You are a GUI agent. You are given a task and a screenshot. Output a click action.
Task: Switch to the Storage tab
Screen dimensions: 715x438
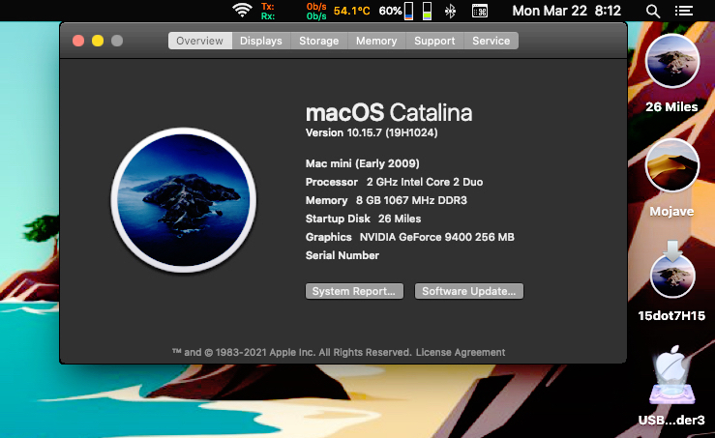point(318,41)
